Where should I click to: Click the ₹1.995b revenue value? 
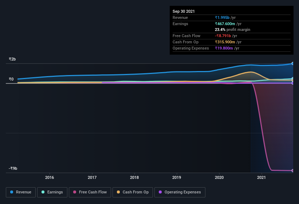(222, 17)
